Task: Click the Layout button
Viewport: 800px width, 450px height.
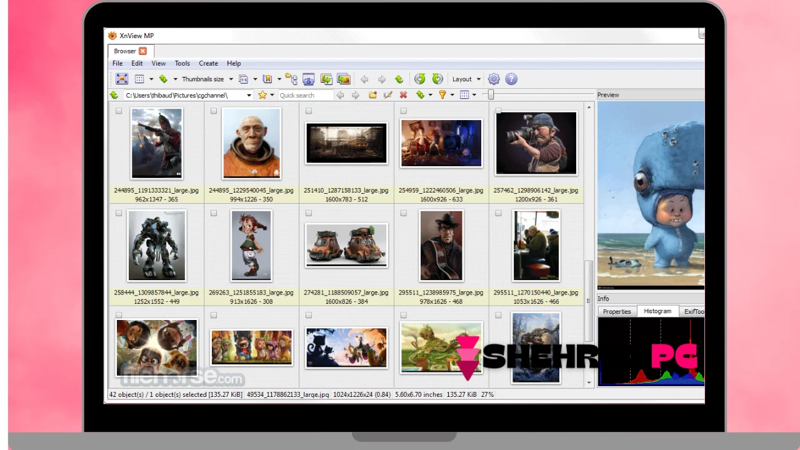Action: (x=462, y=79)
